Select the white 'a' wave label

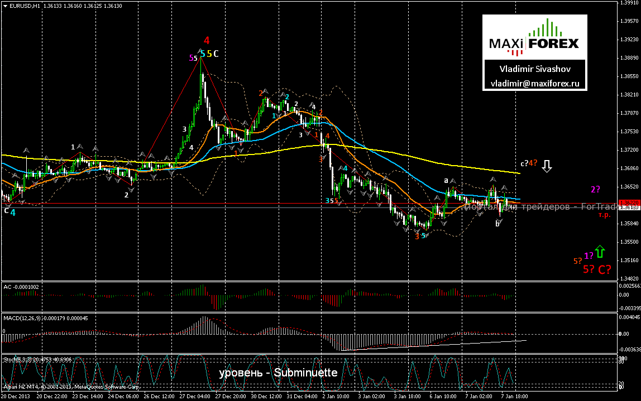446,180
